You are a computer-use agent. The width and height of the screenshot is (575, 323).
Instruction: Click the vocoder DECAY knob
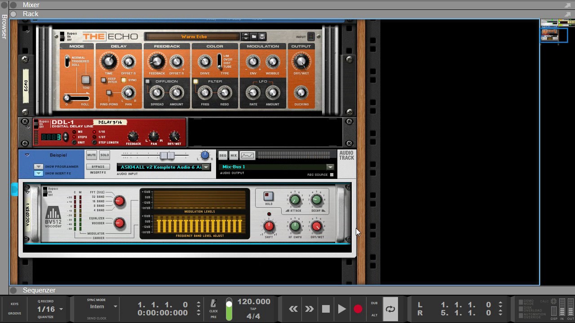coord(316,200)
